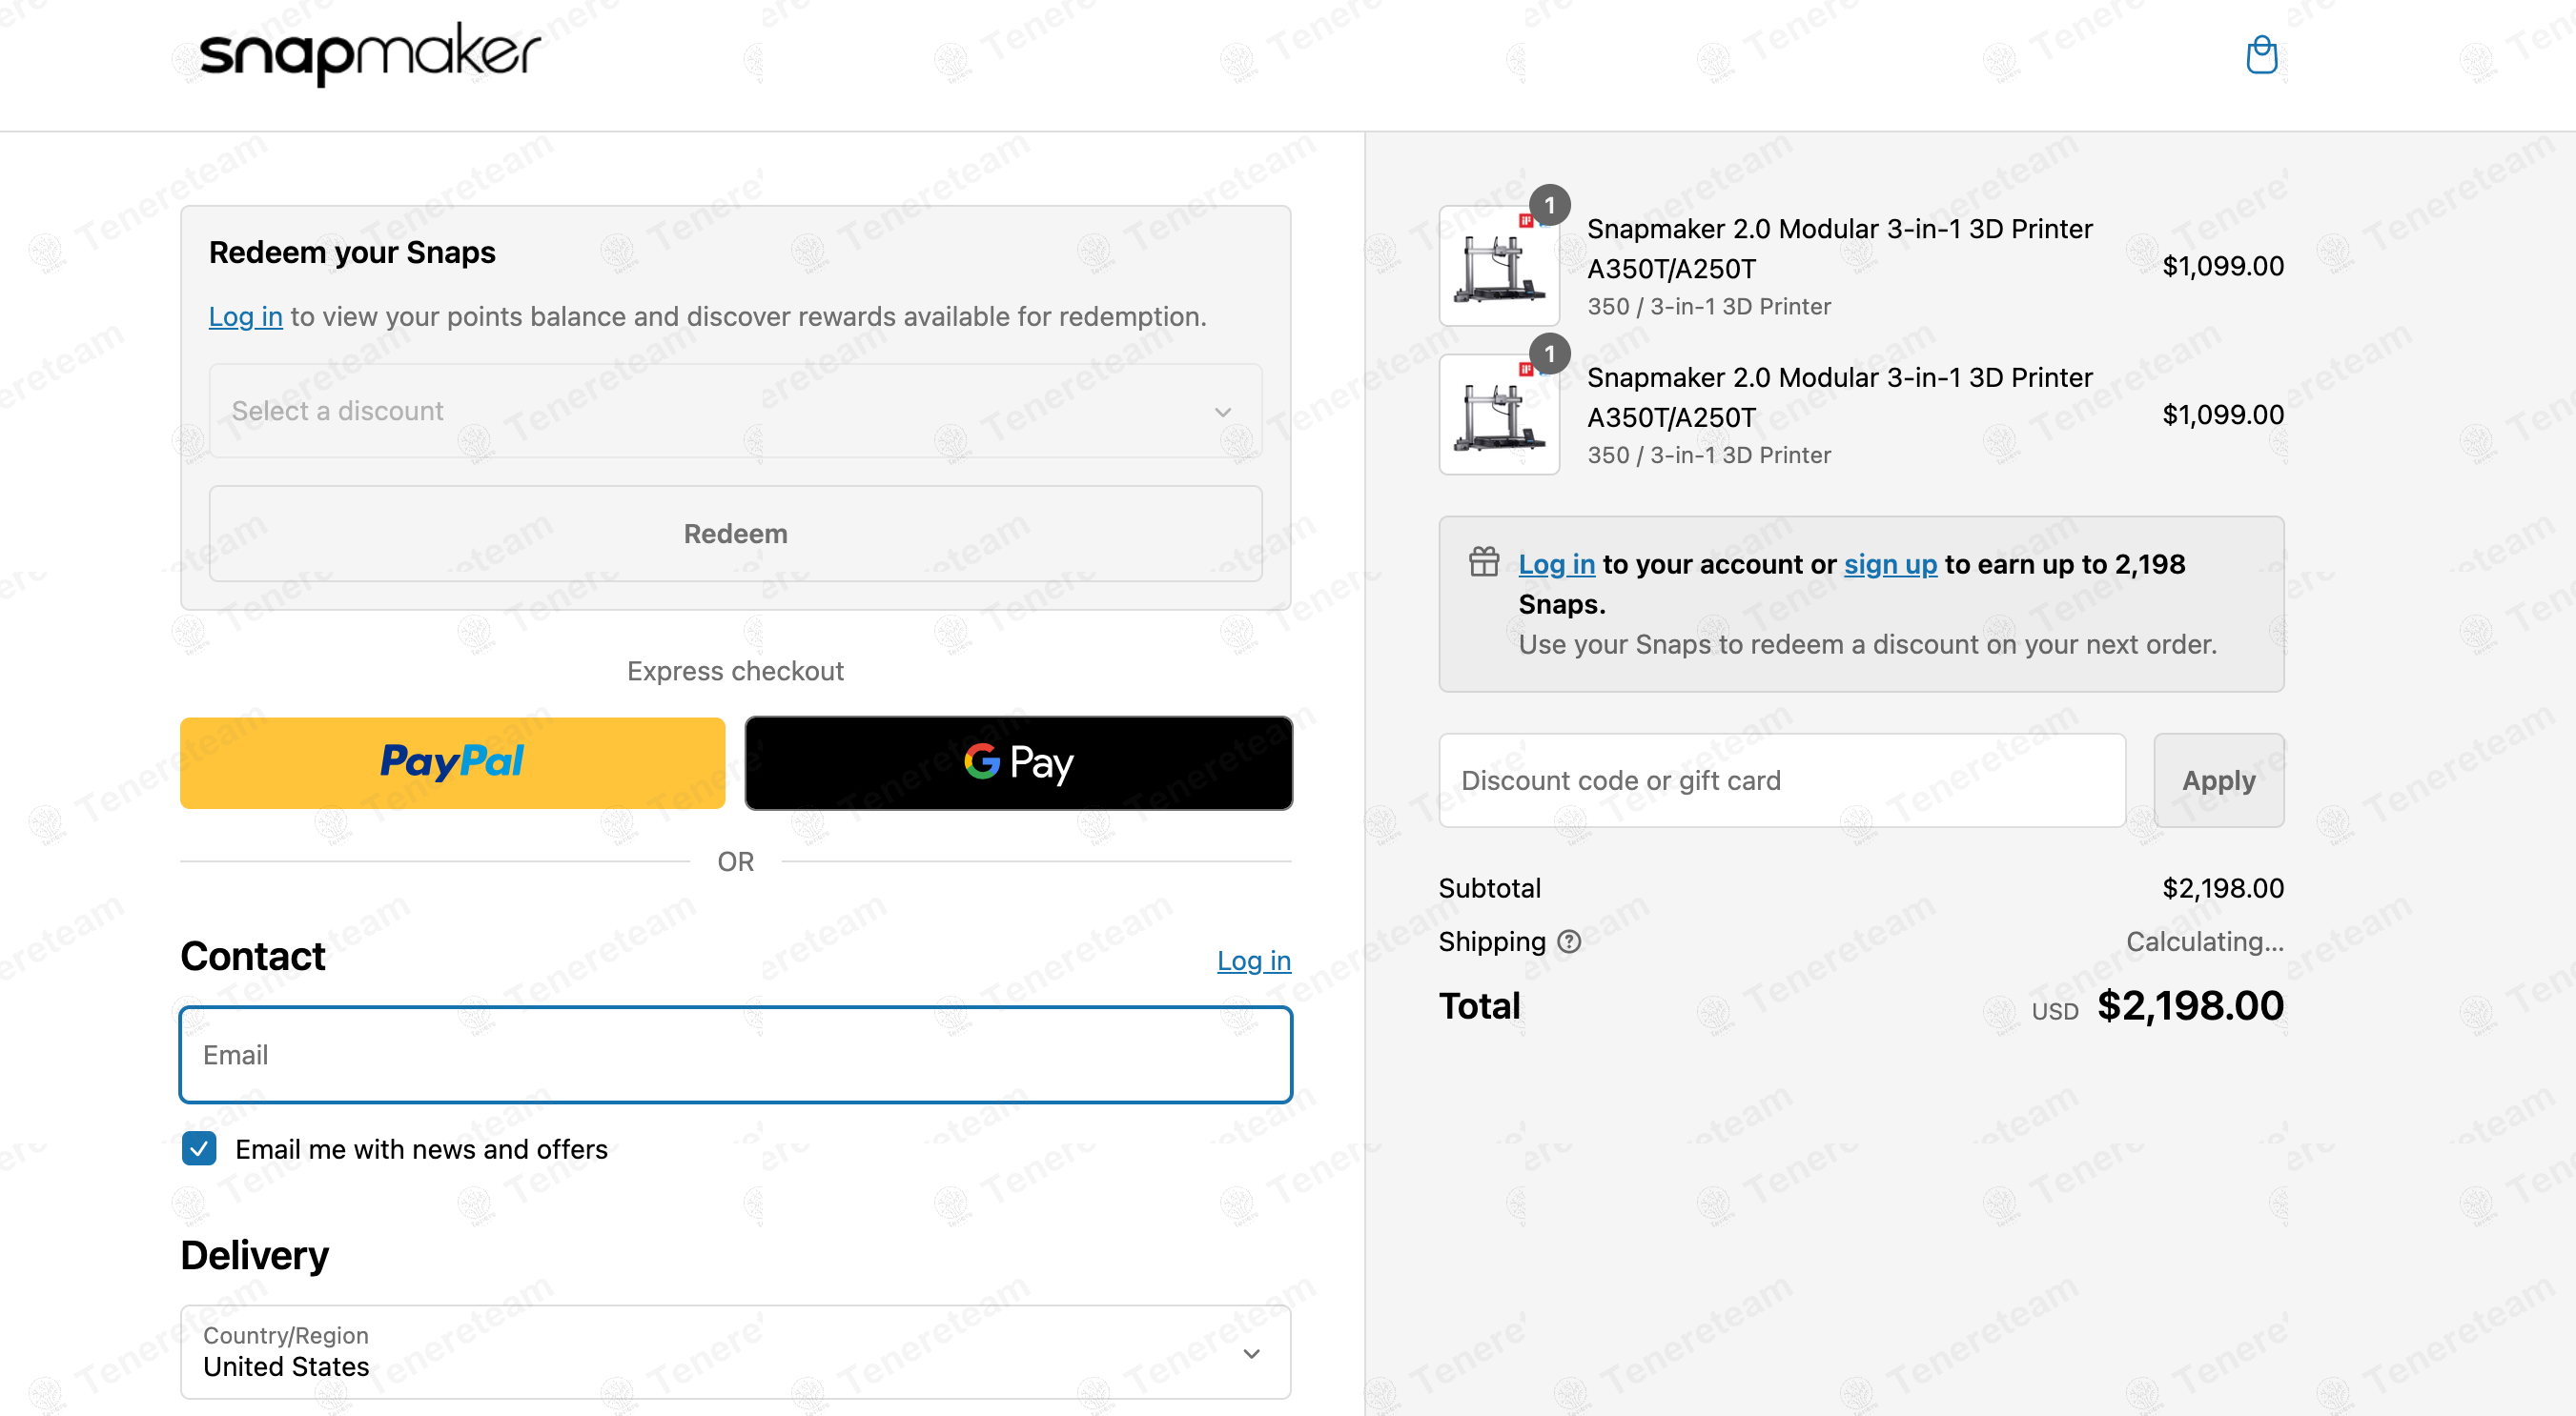
Task: Click Log in link under Redeem your Snaps
Action: 245,316
